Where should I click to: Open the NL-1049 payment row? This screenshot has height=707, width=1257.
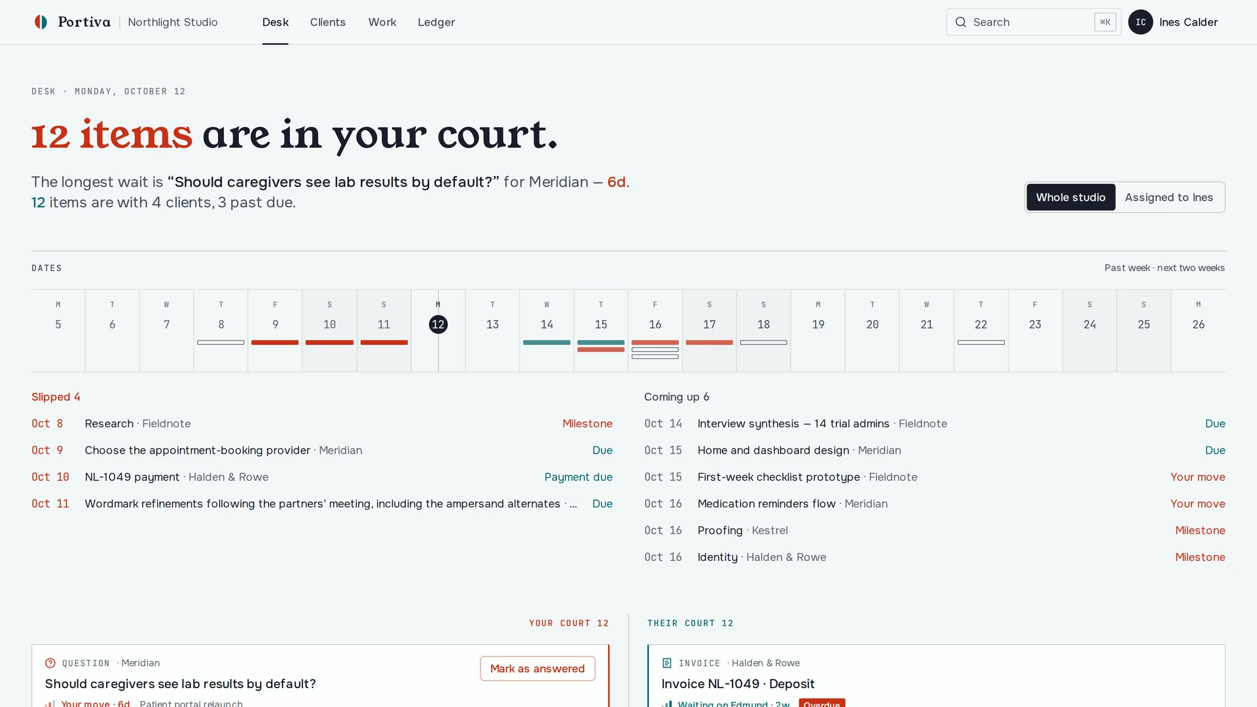coord(322,477)
